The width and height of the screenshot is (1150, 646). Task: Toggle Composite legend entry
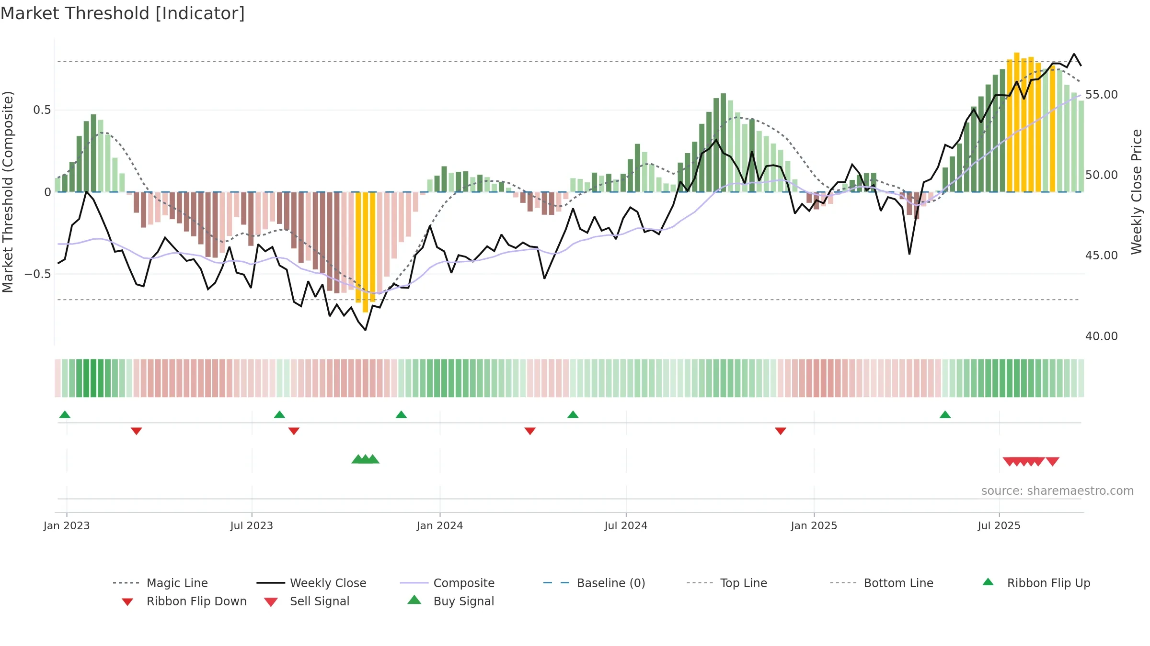pyautogui.click(x=447, y=583)
